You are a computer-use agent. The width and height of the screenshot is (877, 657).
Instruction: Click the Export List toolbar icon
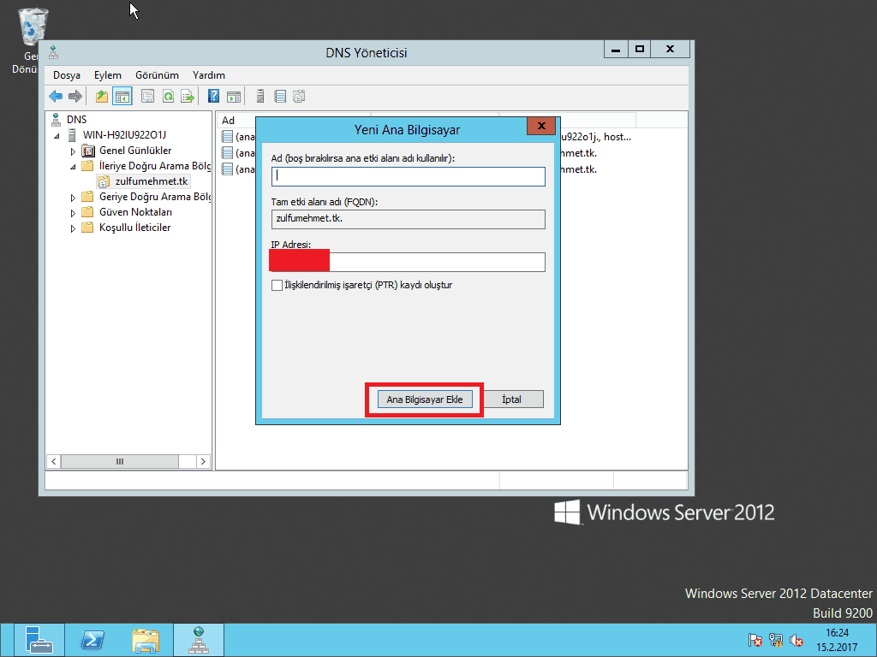[x=188, y=96]
